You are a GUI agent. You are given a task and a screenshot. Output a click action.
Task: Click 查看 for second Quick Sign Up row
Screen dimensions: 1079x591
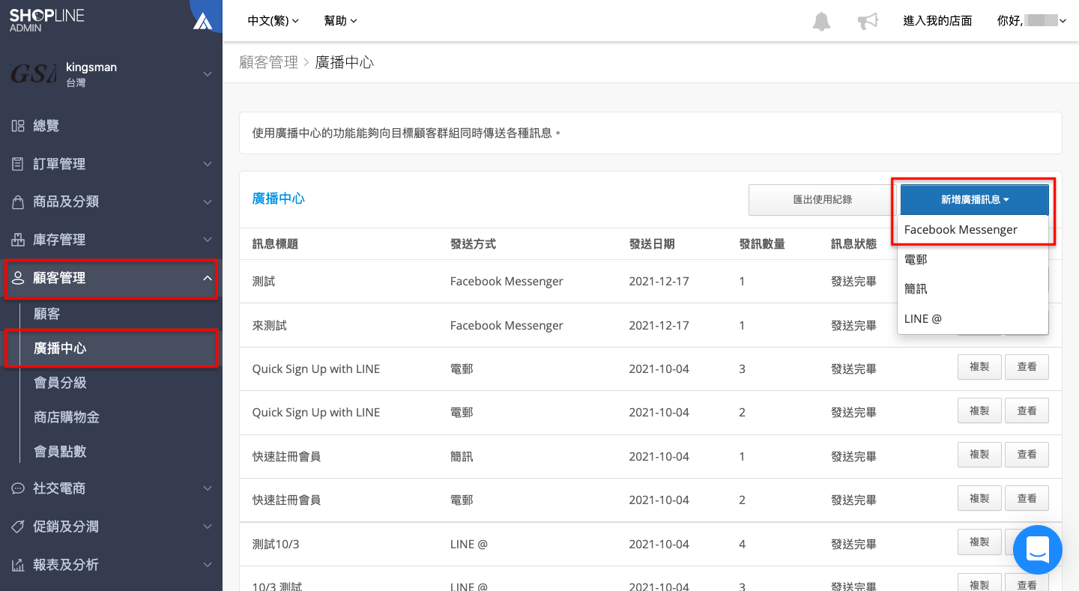click(1027, 410)
